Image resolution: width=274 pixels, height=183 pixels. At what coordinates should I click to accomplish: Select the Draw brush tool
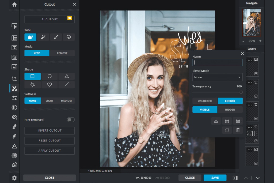pyautogui.click(x=14, y=136)
